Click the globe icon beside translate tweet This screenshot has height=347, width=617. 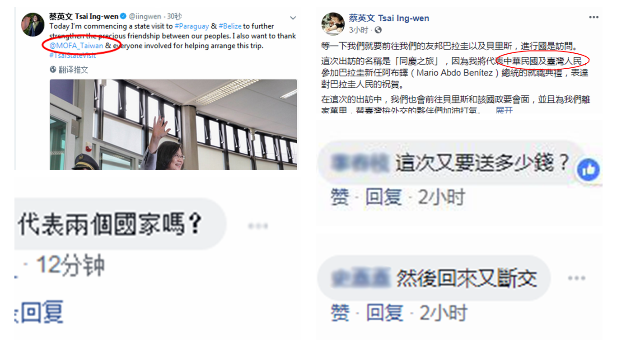point(53,70)
